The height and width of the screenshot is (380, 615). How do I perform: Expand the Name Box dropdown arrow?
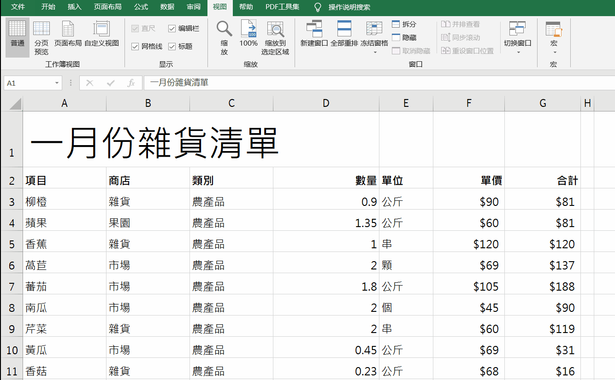pyautogui.click(x=57, y=83)
